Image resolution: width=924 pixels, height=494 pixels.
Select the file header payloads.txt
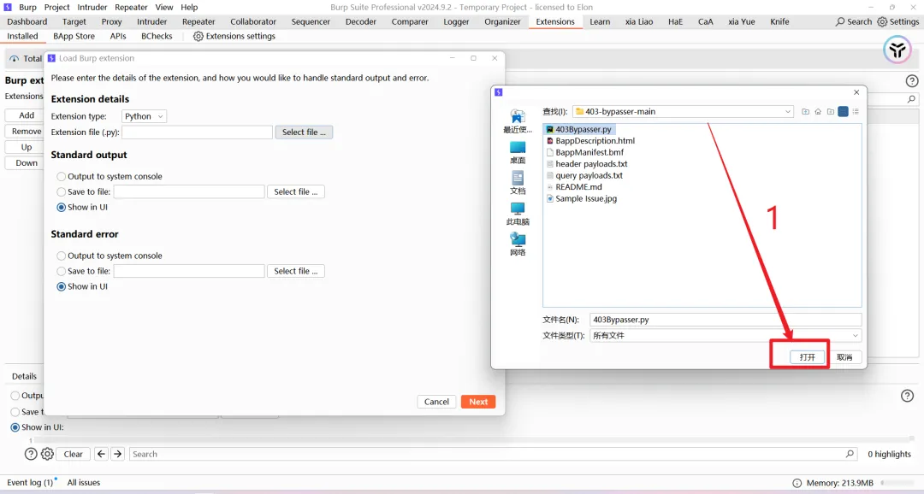point(587,164)
